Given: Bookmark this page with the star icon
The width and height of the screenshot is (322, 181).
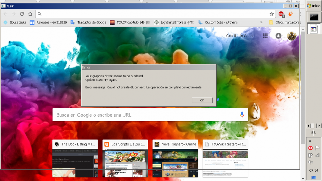Looking at the screenshot, I should tap(272, 14).
